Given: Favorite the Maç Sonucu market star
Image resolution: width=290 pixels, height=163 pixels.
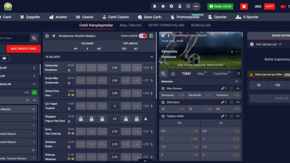Looking at the screenshot, I should click(163, 88).
